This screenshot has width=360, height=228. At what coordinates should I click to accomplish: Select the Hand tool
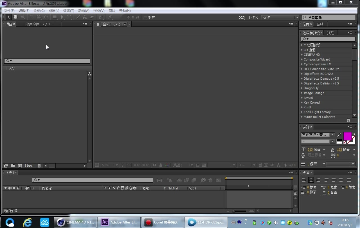[15, 17]
